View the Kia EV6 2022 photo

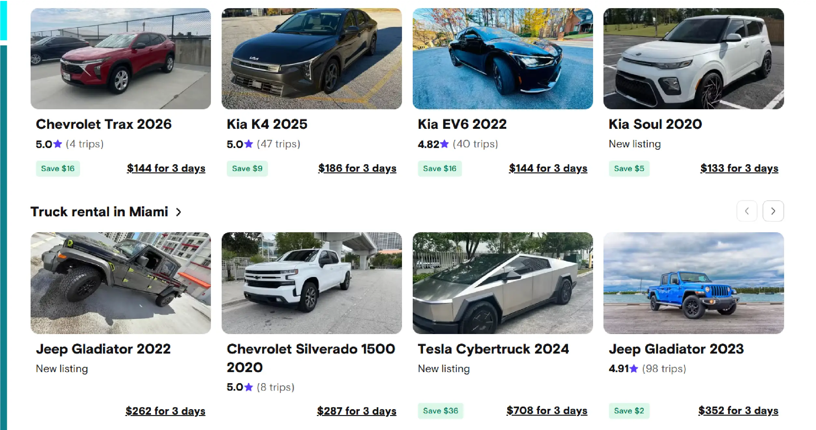click(x=503, y=59)
